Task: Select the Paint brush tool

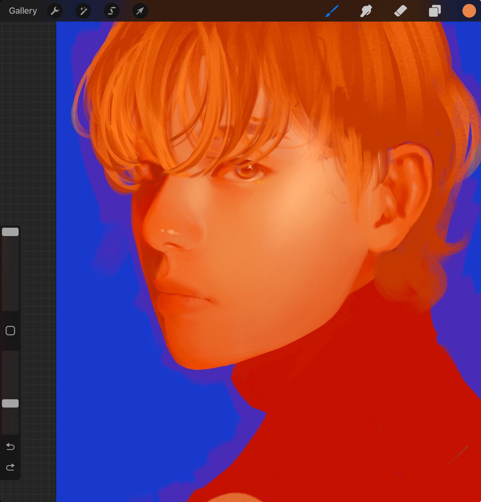Action: point(332,11)
